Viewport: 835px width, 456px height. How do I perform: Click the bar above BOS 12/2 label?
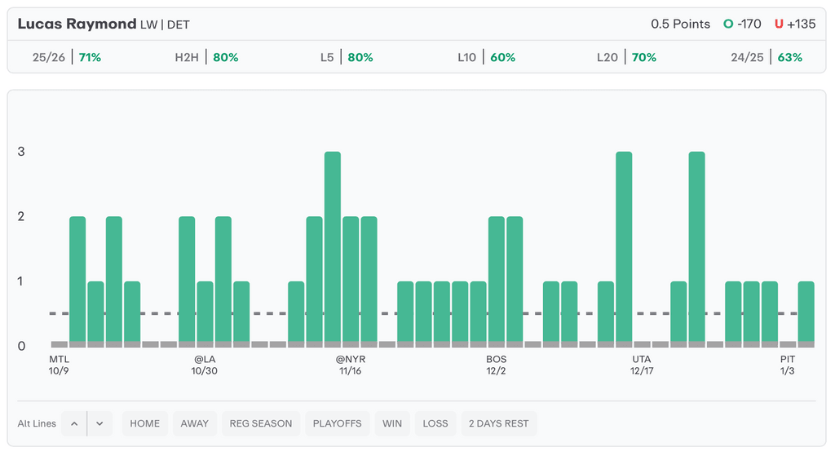497,279
